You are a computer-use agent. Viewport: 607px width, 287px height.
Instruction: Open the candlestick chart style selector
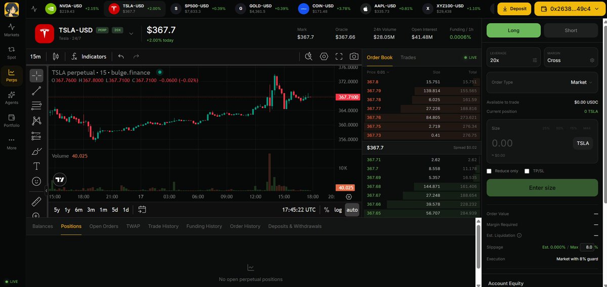[56, 56]
